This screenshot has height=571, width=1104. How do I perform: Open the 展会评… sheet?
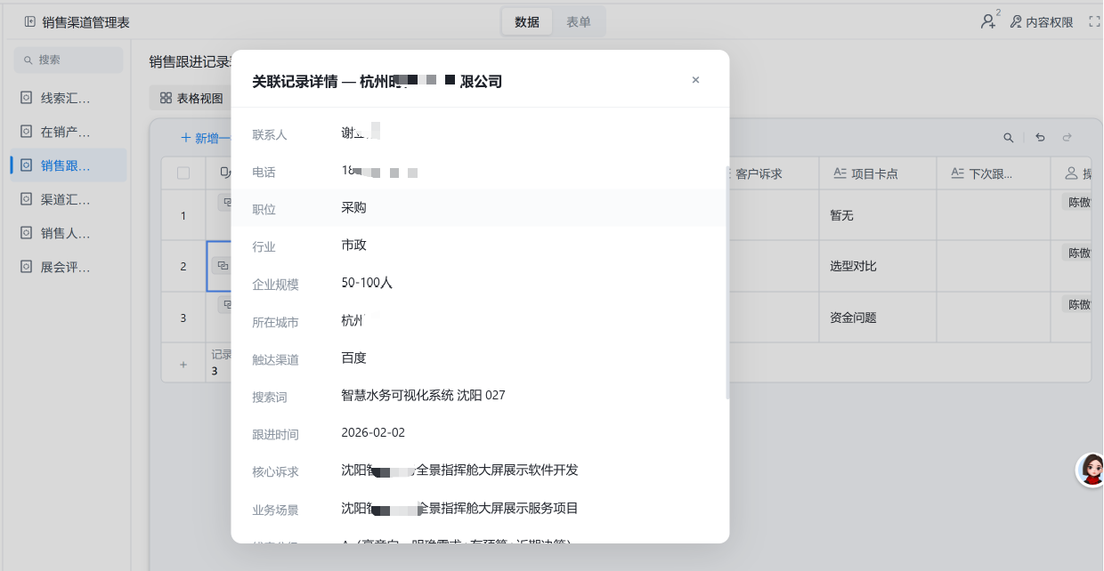(x=69, y=267)
